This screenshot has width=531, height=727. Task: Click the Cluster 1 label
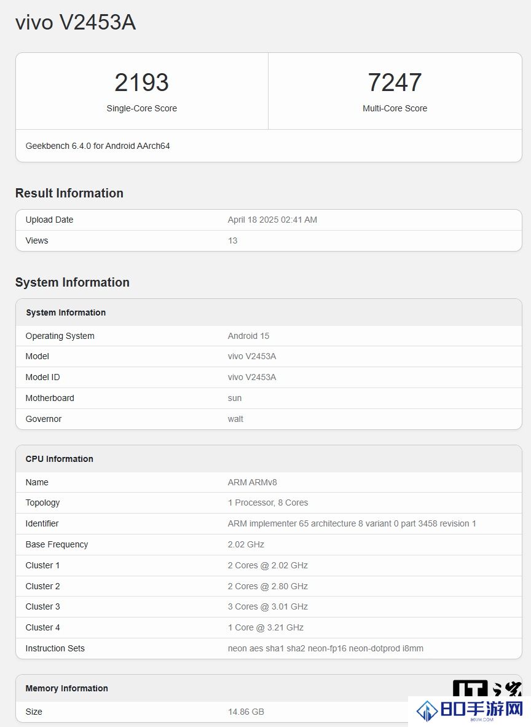(42, 565)
